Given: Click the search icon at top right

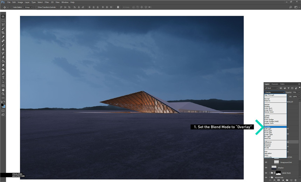Looking at the screenshot, I should [x=291, y=7].
